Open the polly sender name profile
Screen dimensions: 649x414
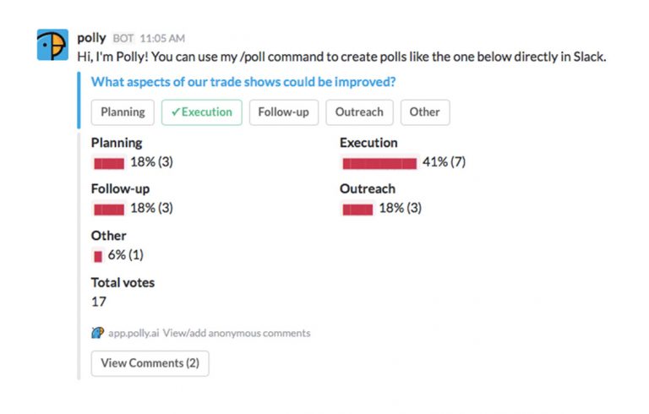(x=90, y=38)
